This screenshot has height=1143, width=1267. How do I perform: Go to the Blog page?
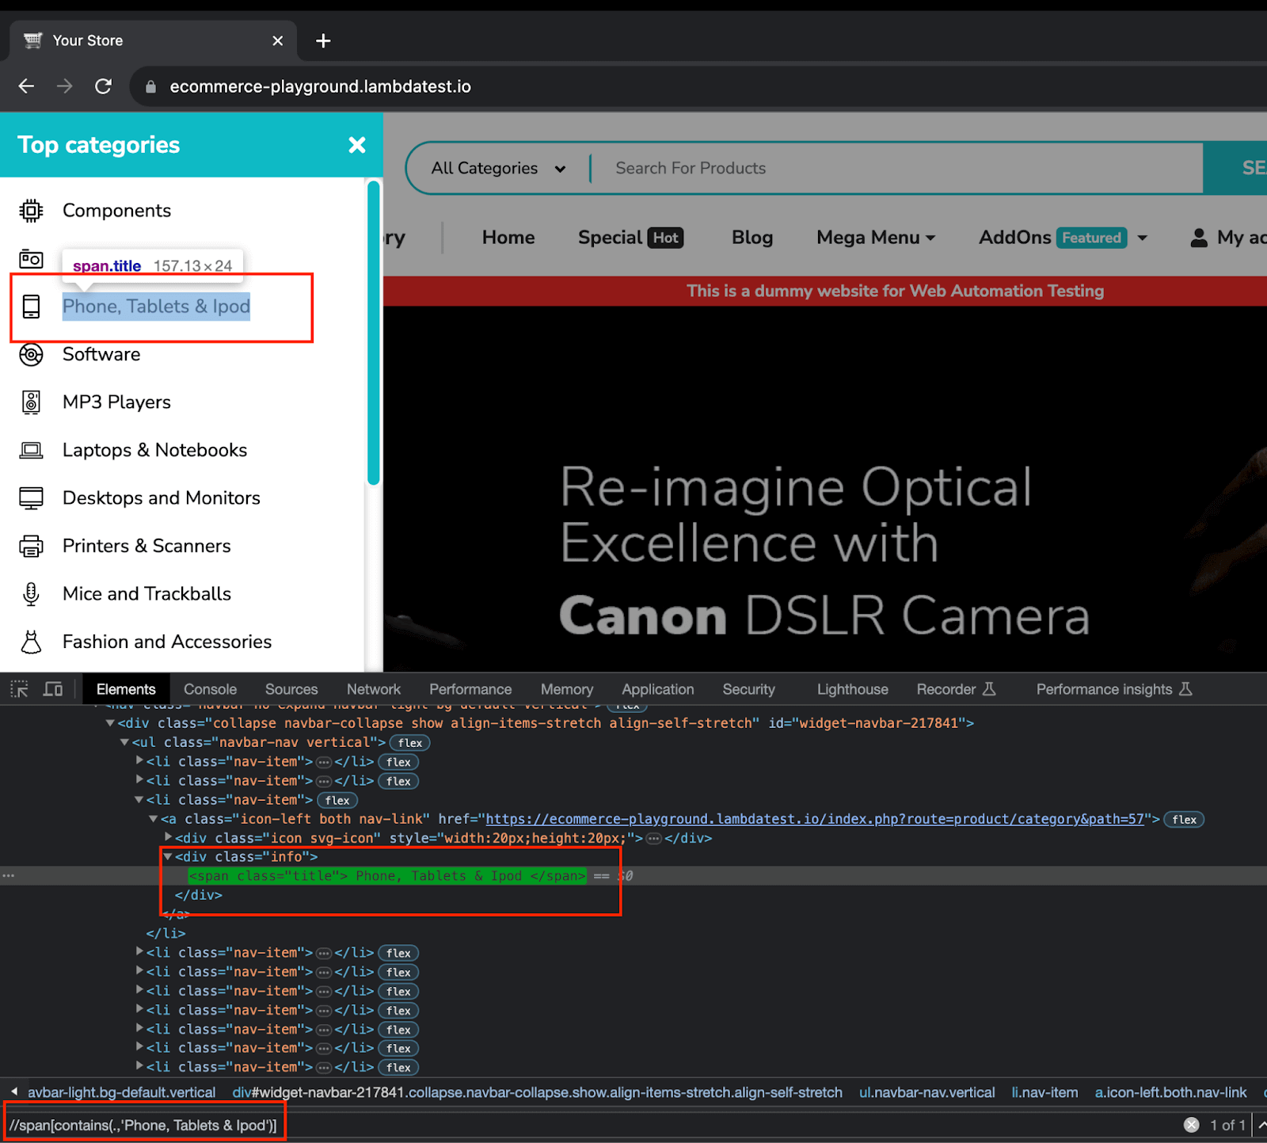751,238
